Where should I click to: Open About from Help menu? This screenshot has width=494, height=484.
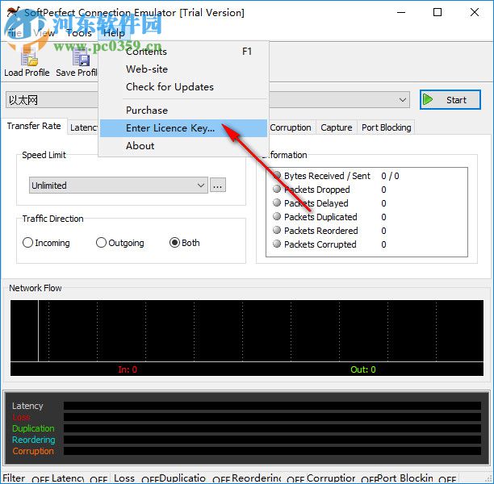tap(183, 145)
